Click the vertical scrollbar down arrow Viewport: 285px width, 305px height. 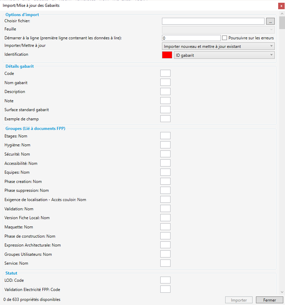[x=282, y=292]
